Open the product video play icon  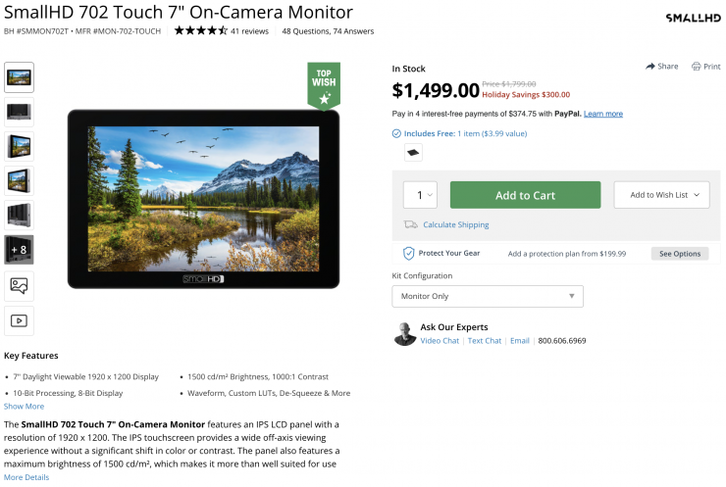point(19,319)
